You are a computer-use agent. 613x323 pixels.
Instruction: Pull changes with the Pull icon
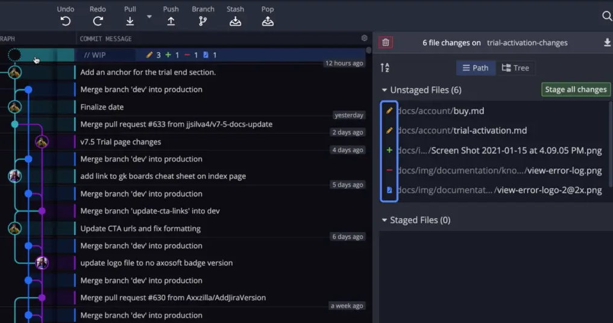click(x=130, y=21)
